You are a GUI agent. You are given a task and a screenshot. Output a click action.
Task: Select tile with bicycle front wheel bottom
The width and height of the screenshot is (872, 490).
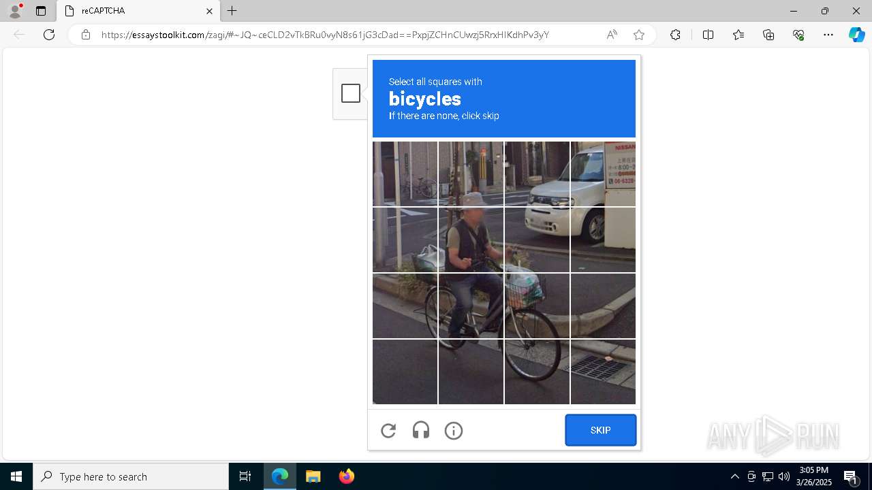pos(537,372)
